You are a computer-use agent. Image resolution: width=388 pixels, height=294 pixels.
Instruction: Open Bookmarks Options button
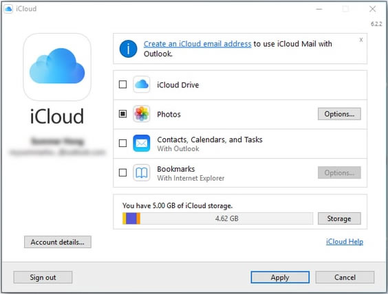(x=339, y=172)
